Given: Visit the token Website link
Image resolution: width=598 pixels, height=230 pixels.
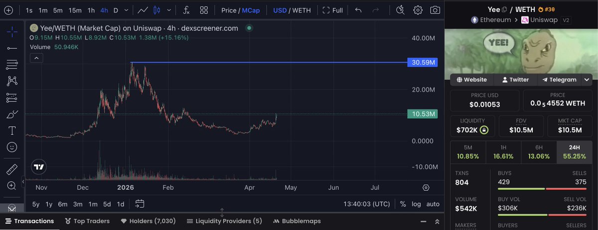Looking at the screenshot, I should [x=471, y=79].
